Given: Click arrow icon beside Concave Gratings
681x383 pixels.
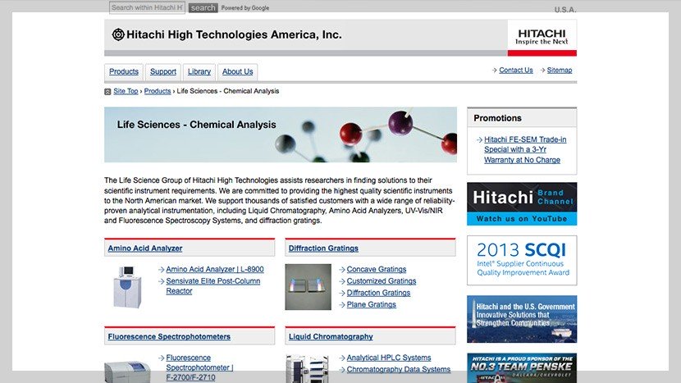Looking at the screenshot, I should (342, 270).
